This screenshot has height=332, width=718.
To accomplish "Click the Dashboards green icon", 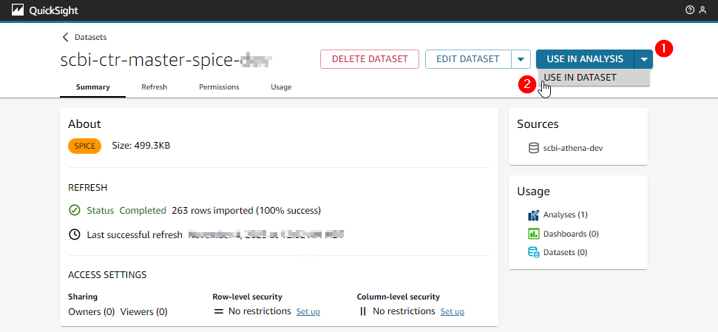I will (x=533, y=234).
